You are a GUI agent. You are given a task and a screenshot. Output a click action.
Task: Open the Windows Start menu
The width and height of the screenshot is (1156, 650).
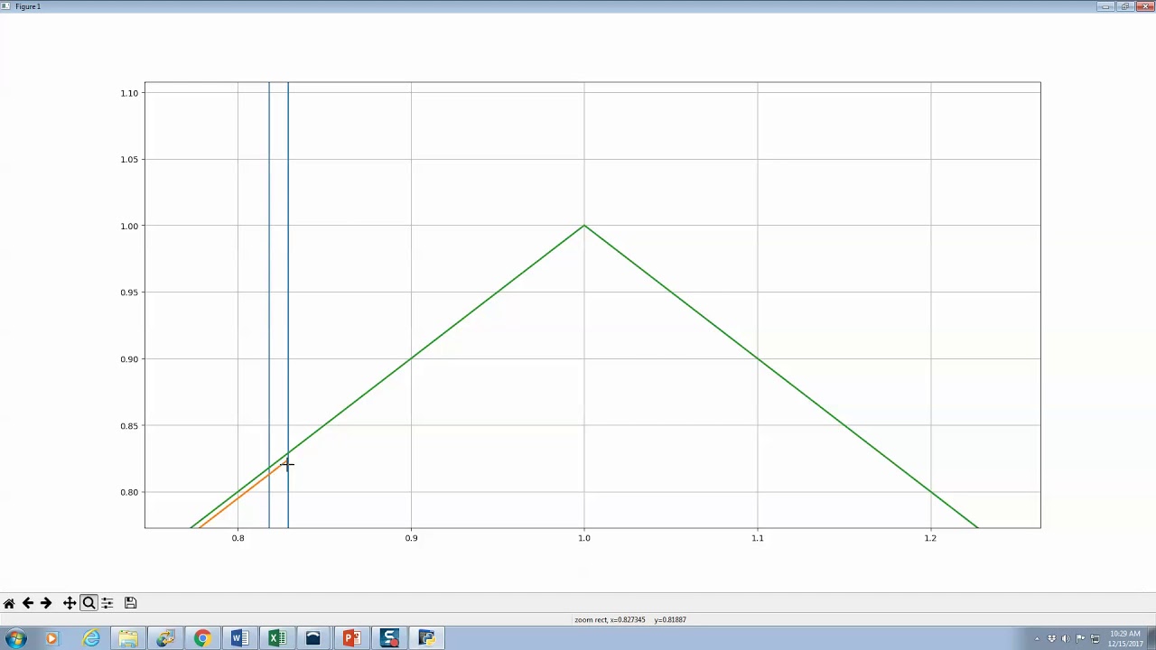coord(15,639)
